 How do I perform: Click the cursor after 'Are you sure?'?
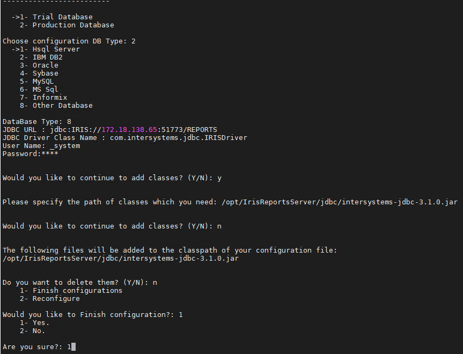click(x=74, y=347)
